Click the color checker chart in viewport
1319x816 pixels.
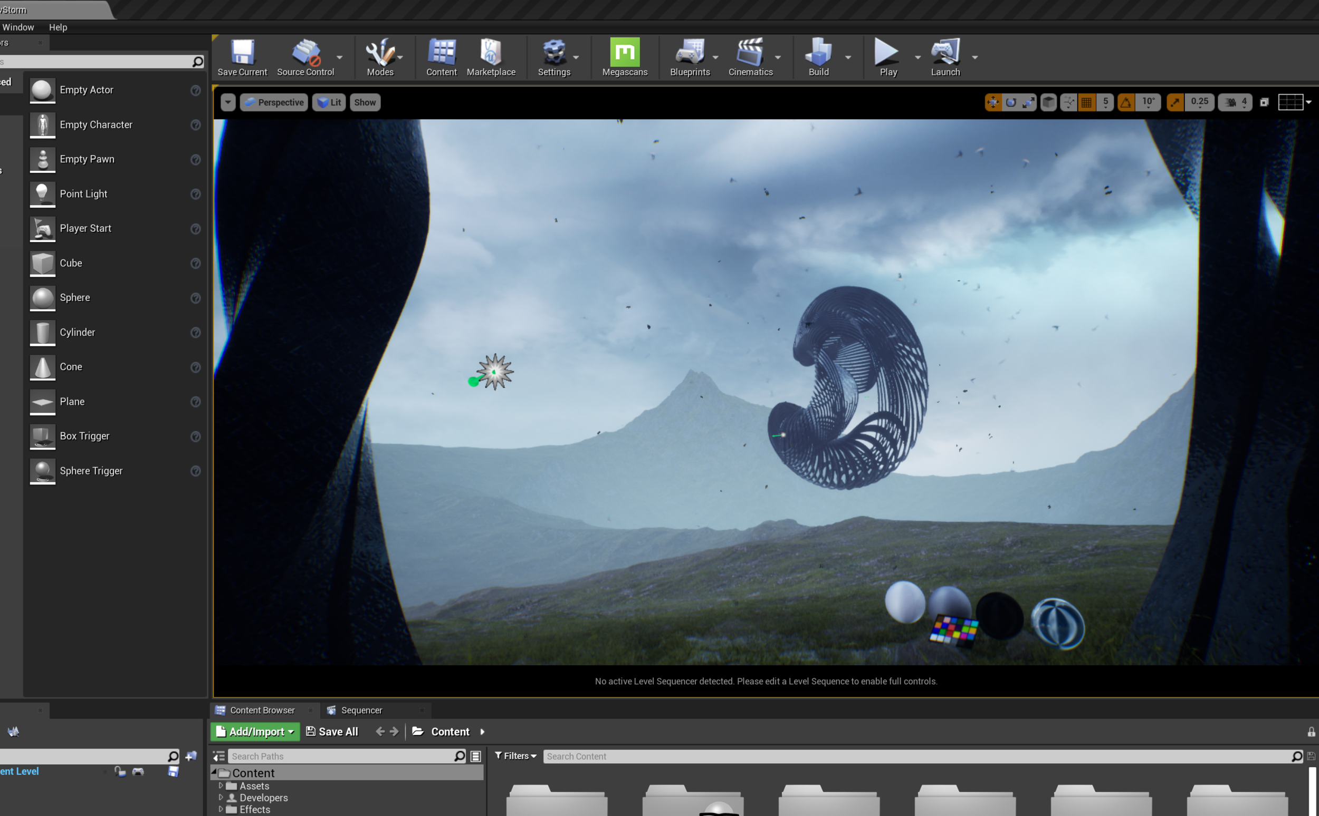pos(954,630)
